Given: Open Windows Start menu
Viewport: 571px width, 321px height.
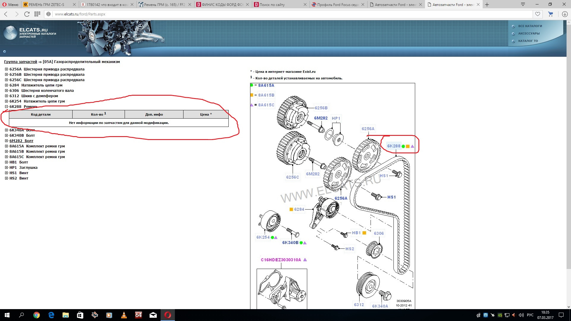Looking at the screenshot, I should coord(7,315).
